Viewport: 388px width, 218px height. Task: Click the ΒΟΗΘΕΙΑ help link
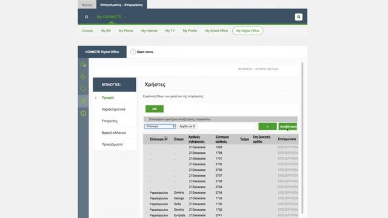click(245, 69)
